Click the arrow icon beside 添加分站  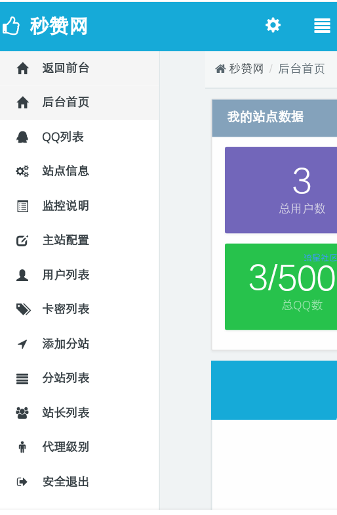click(22, 344)
